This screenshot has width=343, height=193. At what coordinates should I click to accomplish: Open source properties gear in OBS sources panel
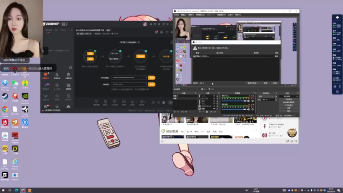pyautogui.click(x=207, y=112)
